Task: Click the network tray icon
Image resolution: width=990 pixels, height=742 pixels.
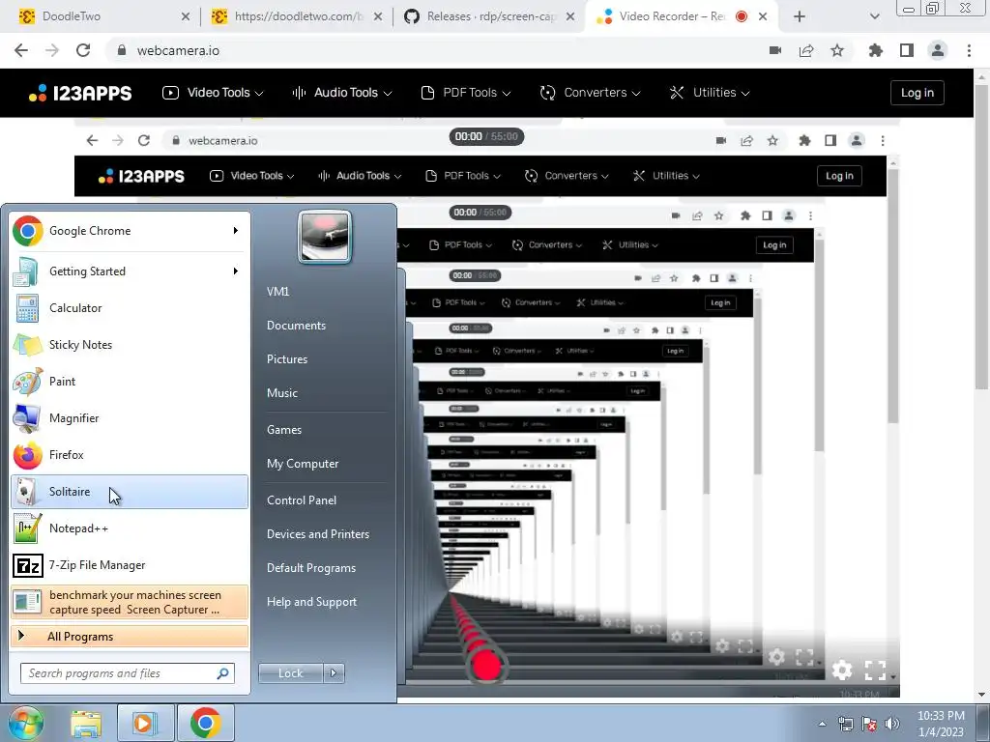Action: click(845, 725)
